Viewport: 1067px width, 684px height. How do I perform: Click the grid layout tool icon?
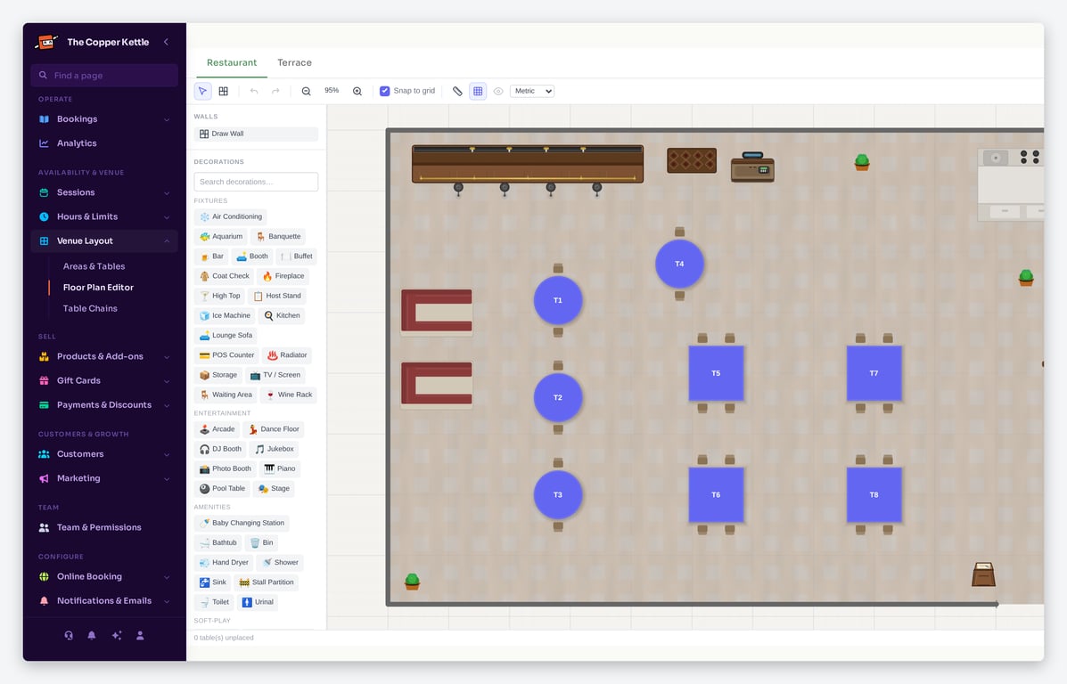pos(223,91)
